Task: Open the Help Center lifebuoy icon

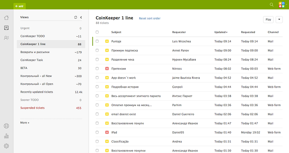Action: pyautogui.click(x=6, y=126)
